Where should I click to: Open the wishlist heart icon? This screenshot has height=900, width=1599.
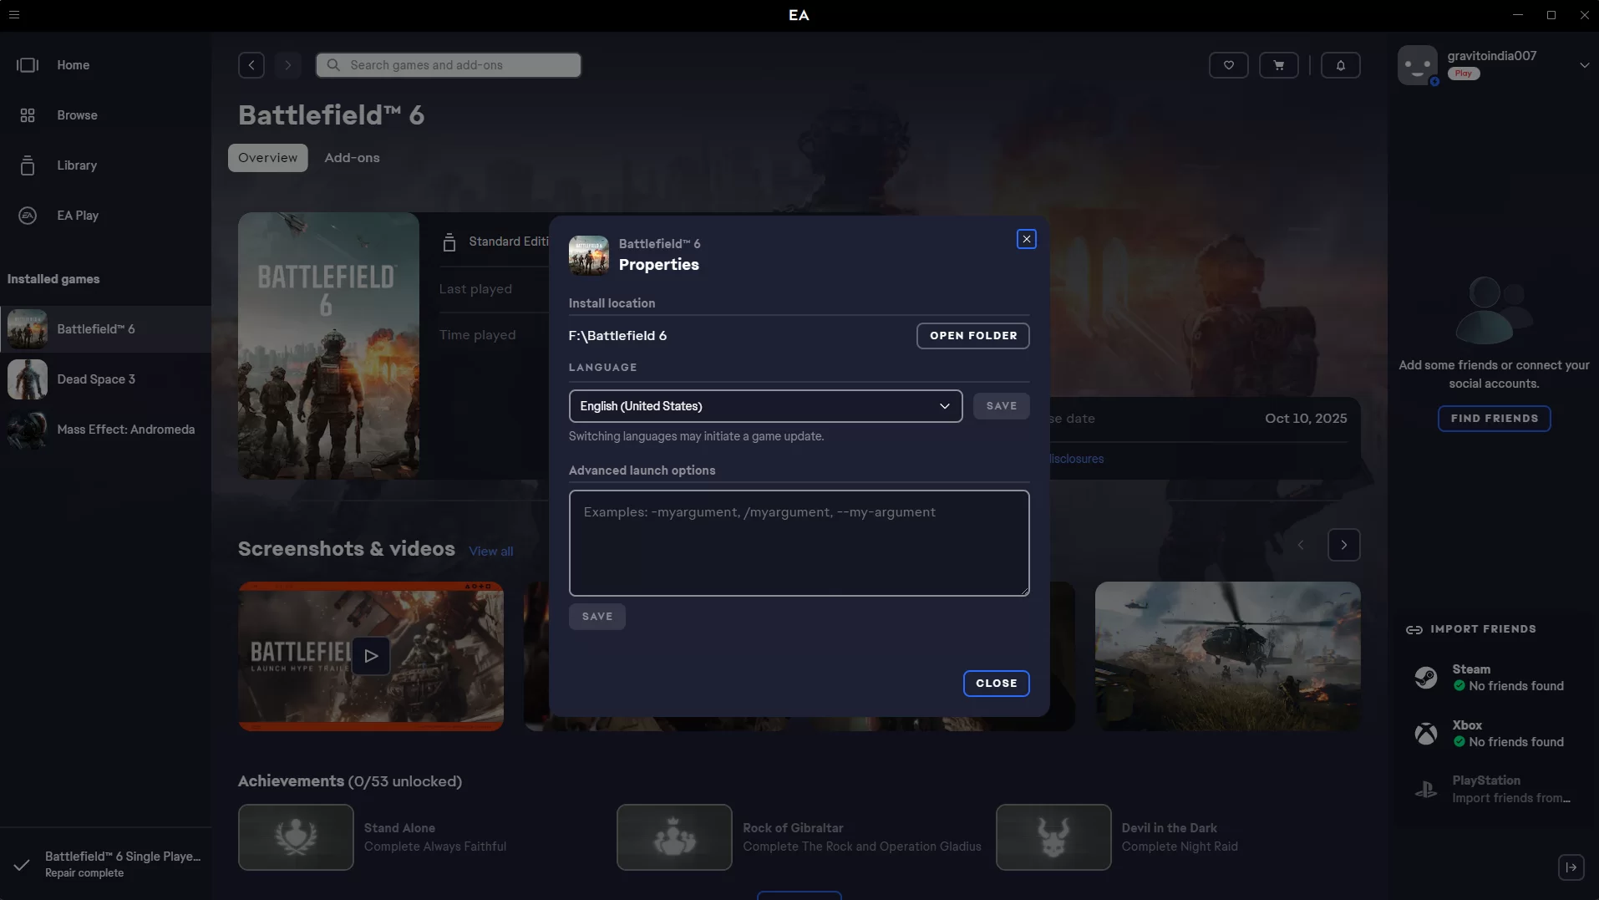tap(1228, 65)
